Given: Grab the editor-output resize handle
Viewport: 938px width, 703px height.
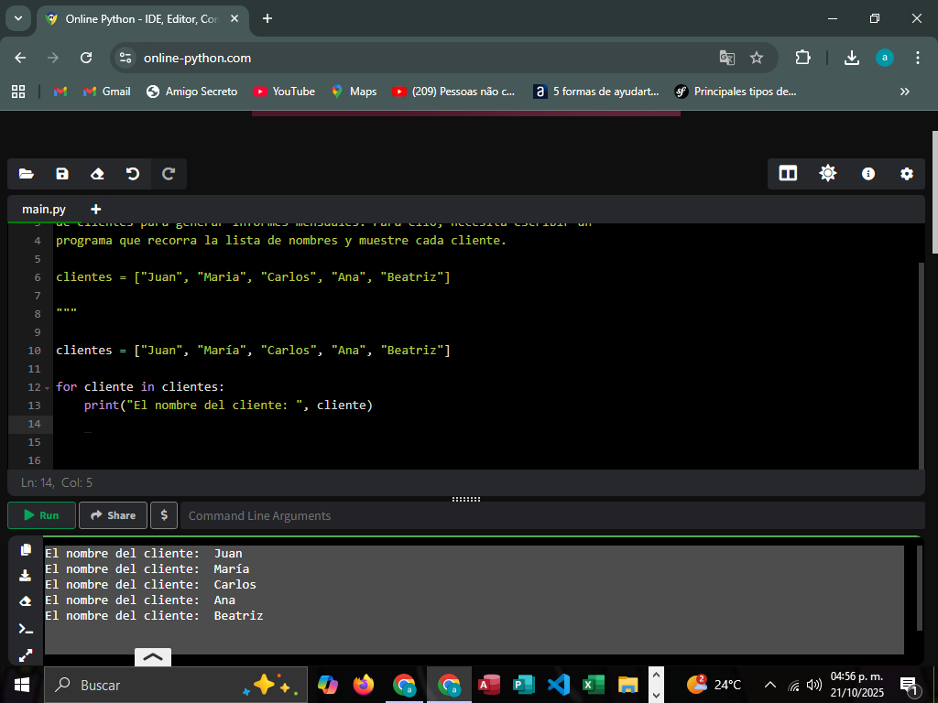Looking at the screenshot, I should 465,500.
